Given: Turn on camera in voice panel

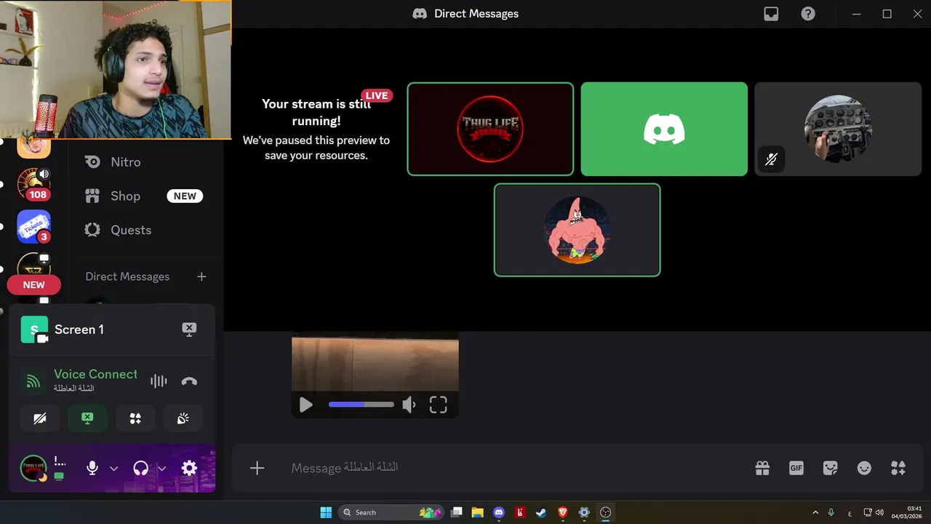Looking at the screenshot, I should [x=40, y=418].
